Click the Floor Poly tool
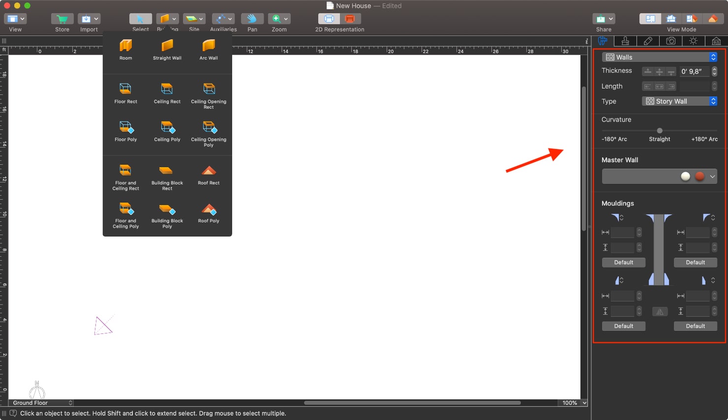 (x=125, y=128)
